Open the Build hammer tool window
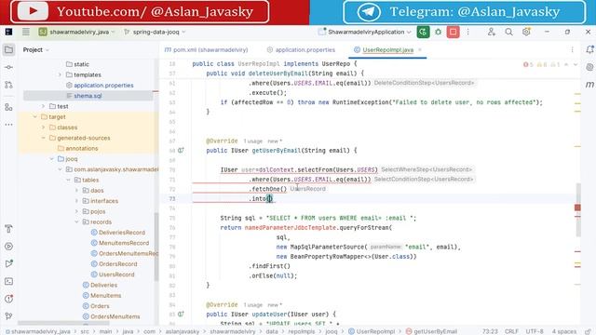 click(x=8, y=229)
